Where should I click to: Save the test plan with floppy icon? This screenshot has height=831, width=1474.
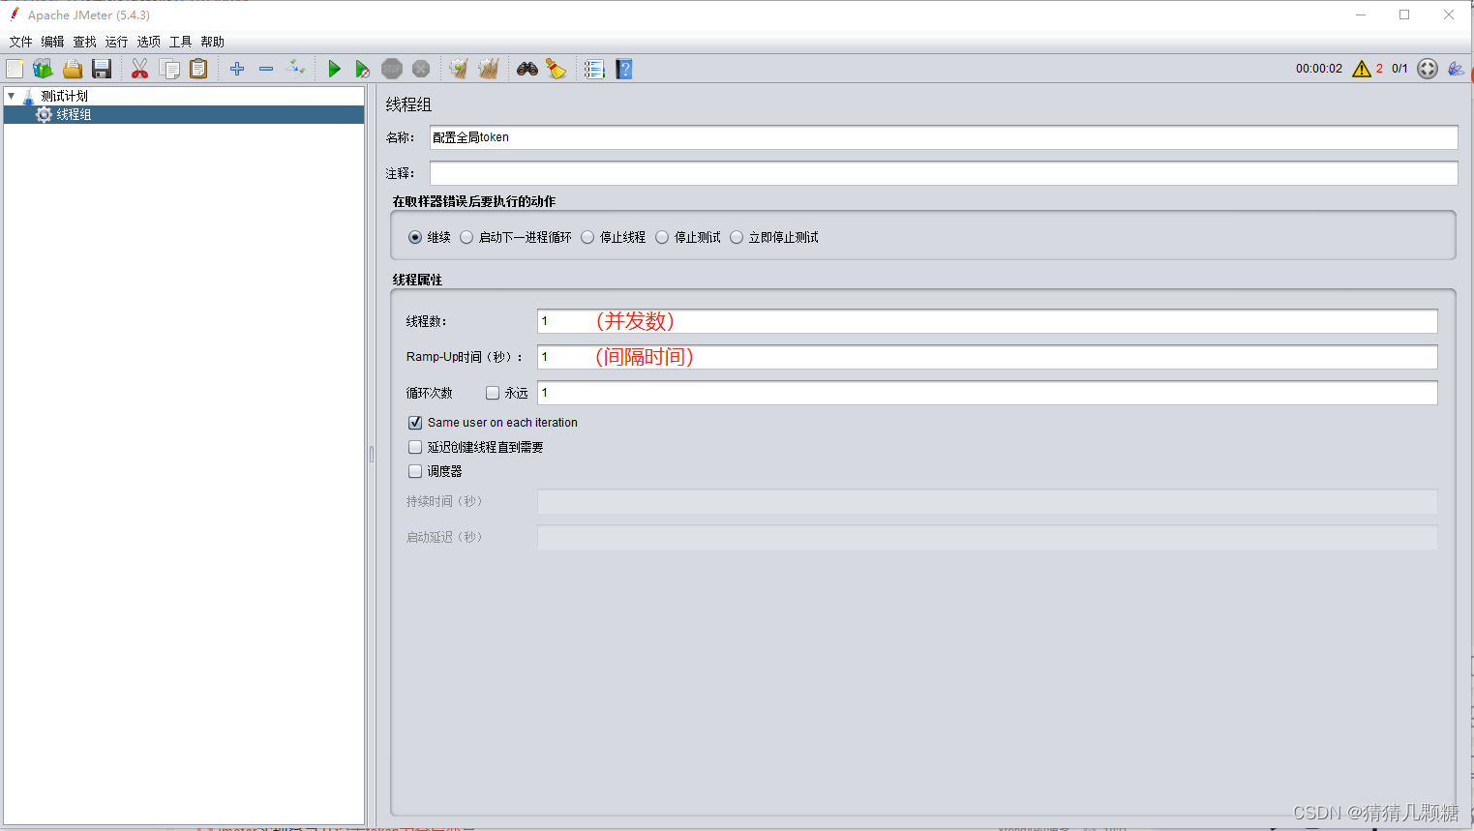102,69
